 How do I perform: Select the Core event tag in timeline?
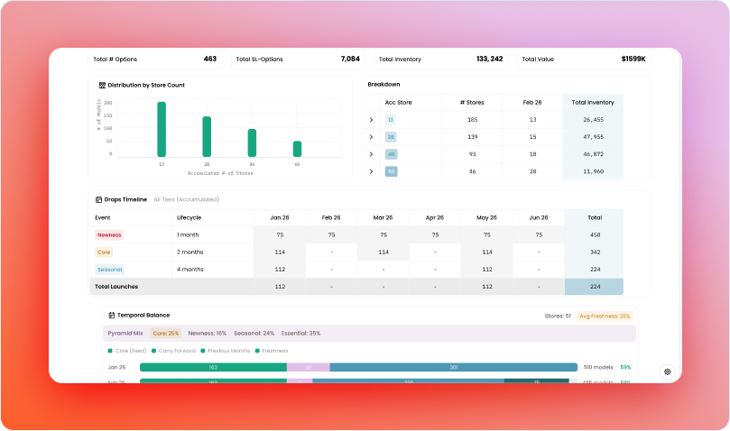point(105,252)
